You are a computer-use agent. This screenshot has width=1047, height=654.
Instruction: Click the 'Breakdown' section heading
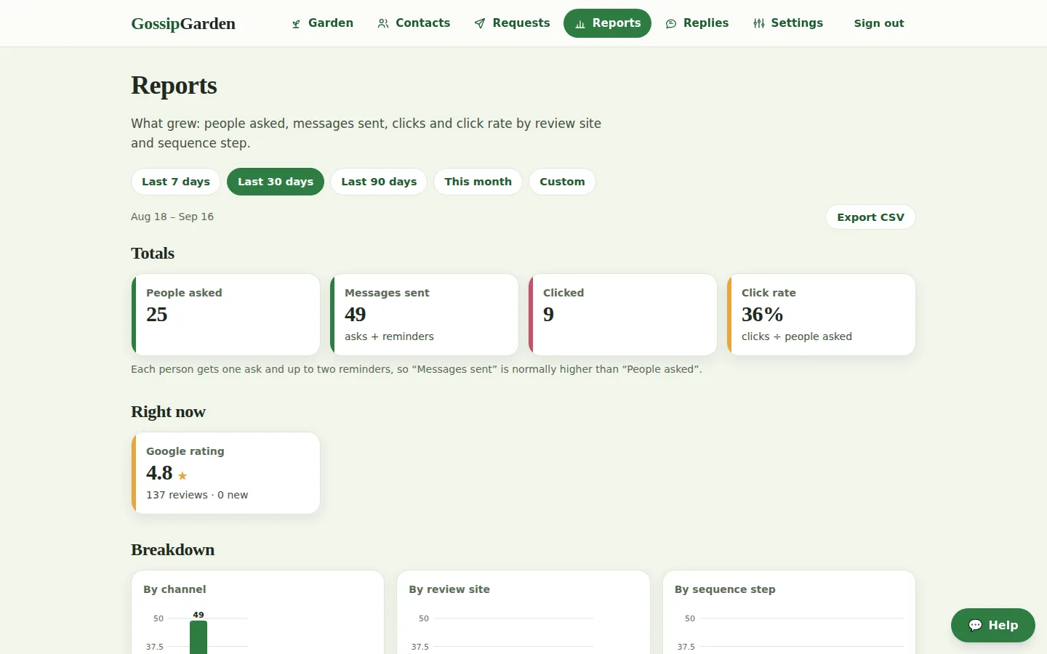click(x=173, y=550)
